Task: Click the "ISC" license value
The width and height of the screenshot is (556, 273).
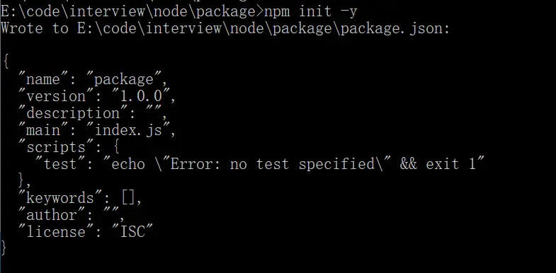Action: tap(132, 232)
